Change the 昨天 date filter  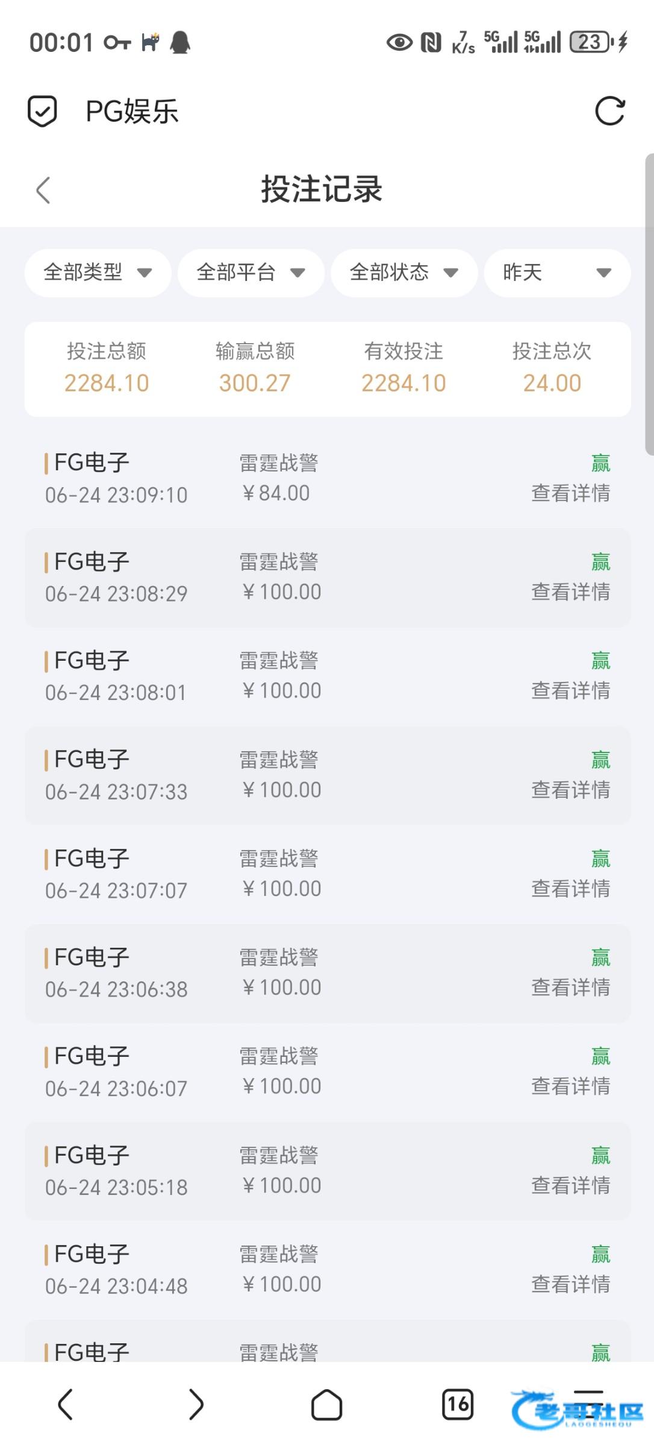[557, 273]
